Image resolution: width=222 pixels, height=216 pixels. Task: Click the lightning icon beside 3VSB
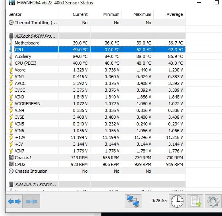[x=11, y=117]
